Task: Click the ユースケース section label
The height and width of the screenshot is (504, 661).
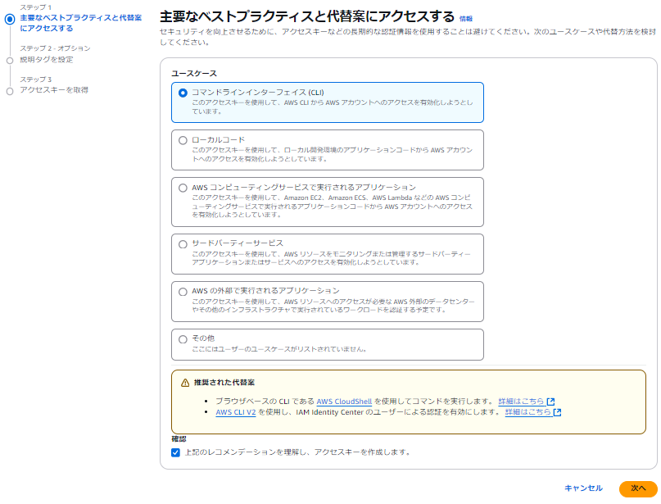Action: [x=194, y=74]
